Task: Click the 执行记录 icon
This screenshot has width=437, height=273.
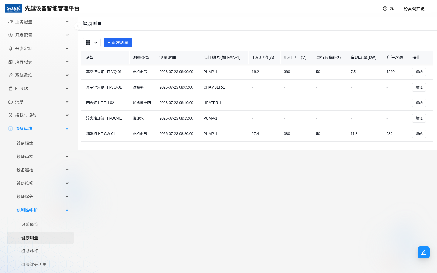Action: click(11, 62)
